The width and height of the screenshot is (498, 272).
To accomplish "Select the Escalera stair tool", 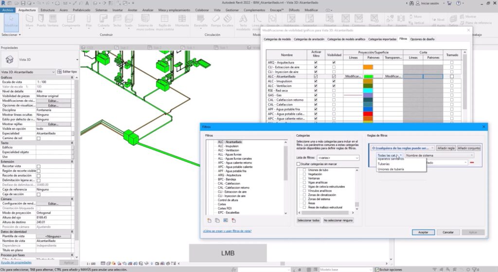I will 227,22.
